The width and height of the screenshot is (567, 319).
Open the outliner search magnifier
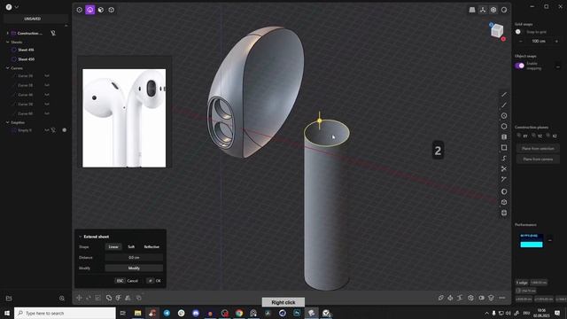(62, 299)
